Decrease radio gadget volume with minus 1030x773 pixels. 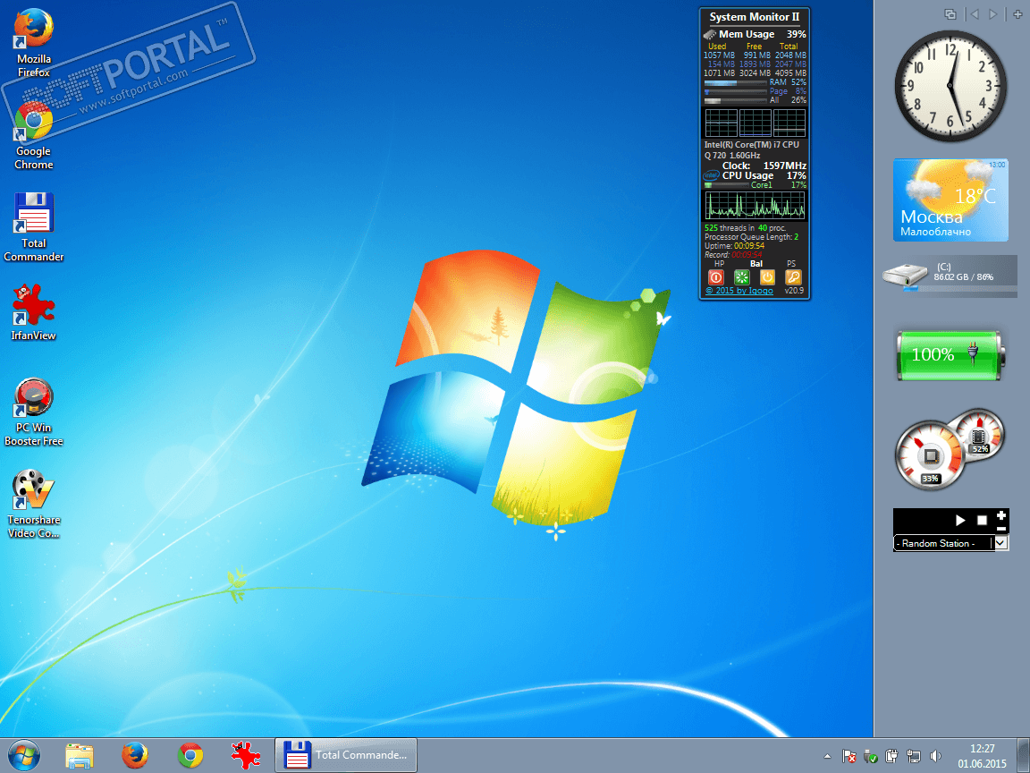[1001, 528]
